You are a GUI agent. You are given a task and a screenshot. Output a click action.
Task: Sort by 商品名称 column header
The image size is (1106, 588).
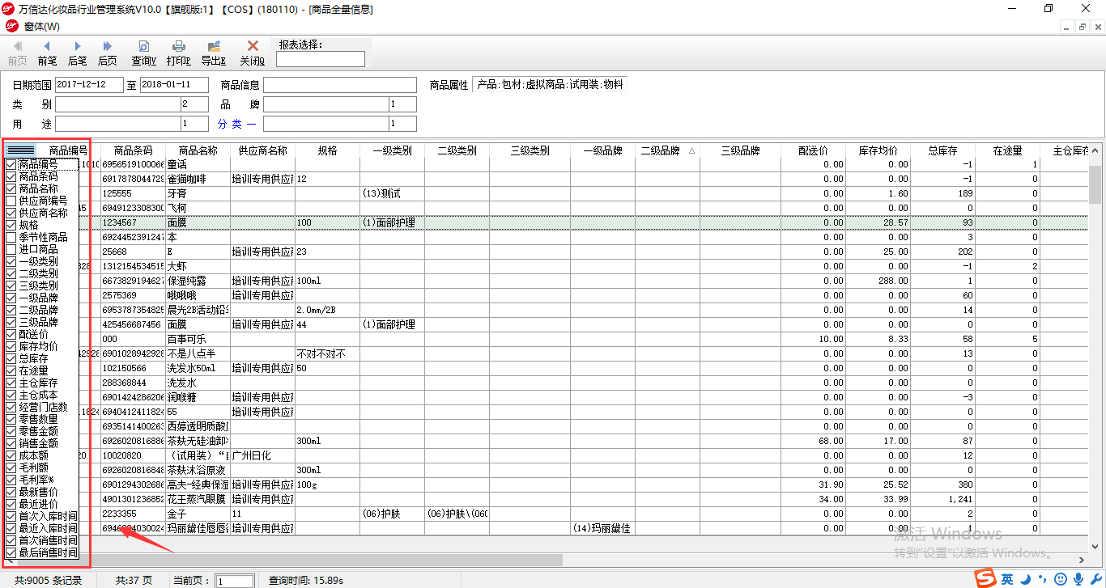pyautogui.click(x=198, y=150)
